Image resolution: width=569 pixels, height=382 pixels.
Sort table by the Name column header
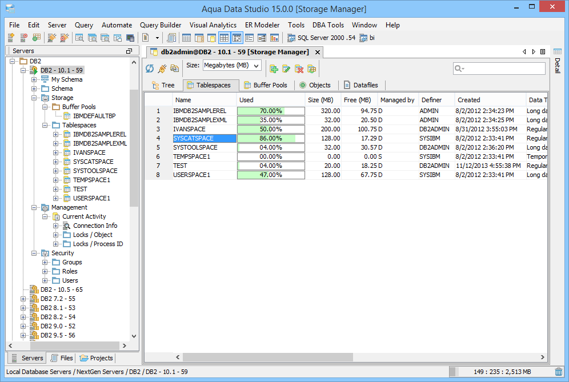(x=205, y=100)
